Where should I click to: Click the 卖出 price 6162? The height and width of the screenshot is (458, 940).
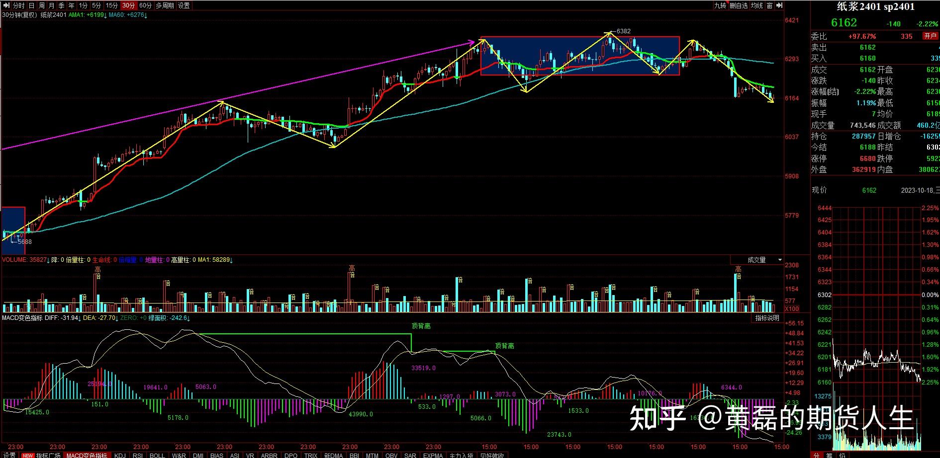point(867,47)
